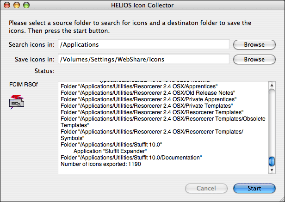285x202 pixels.
Task: Click the greyed-out Cancel button
Action: coord(206,188)
